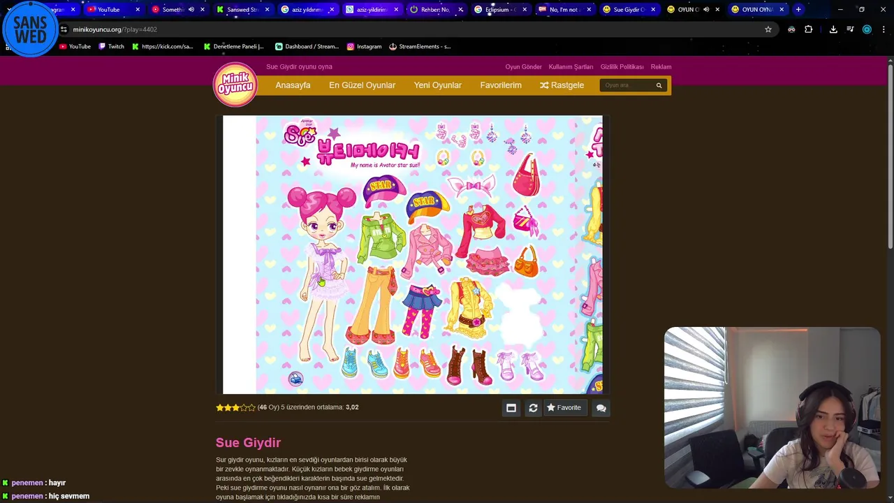The image size is (894, 503).
Task: Reload the game with refresh icon
Action: pyautogui.click(x=533, y=408)
